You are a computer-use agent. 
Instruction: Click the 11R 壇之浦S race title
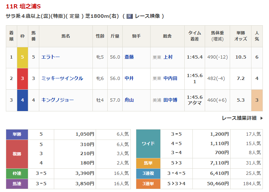point(23,6)
